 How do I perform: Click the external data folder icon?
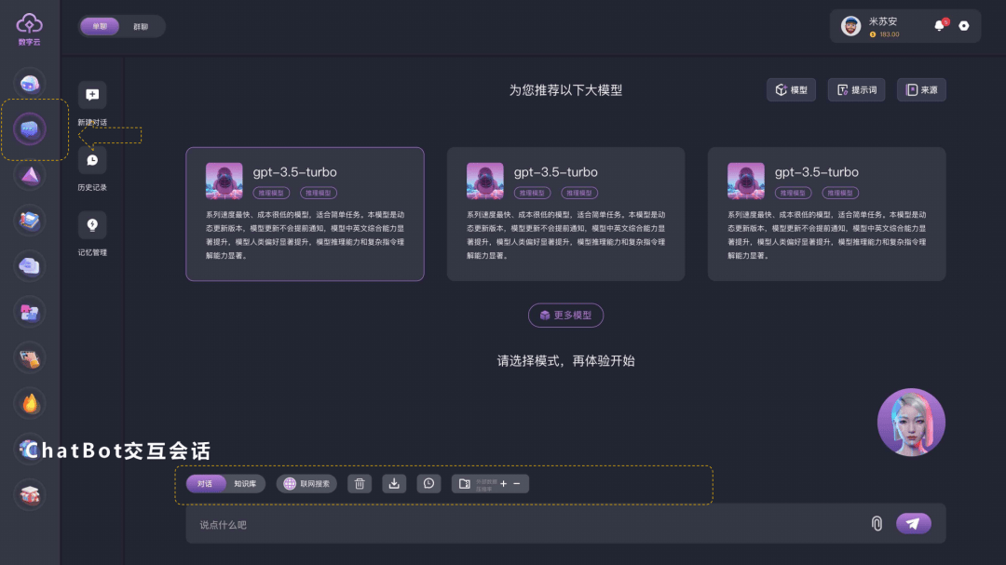[465, 483]
